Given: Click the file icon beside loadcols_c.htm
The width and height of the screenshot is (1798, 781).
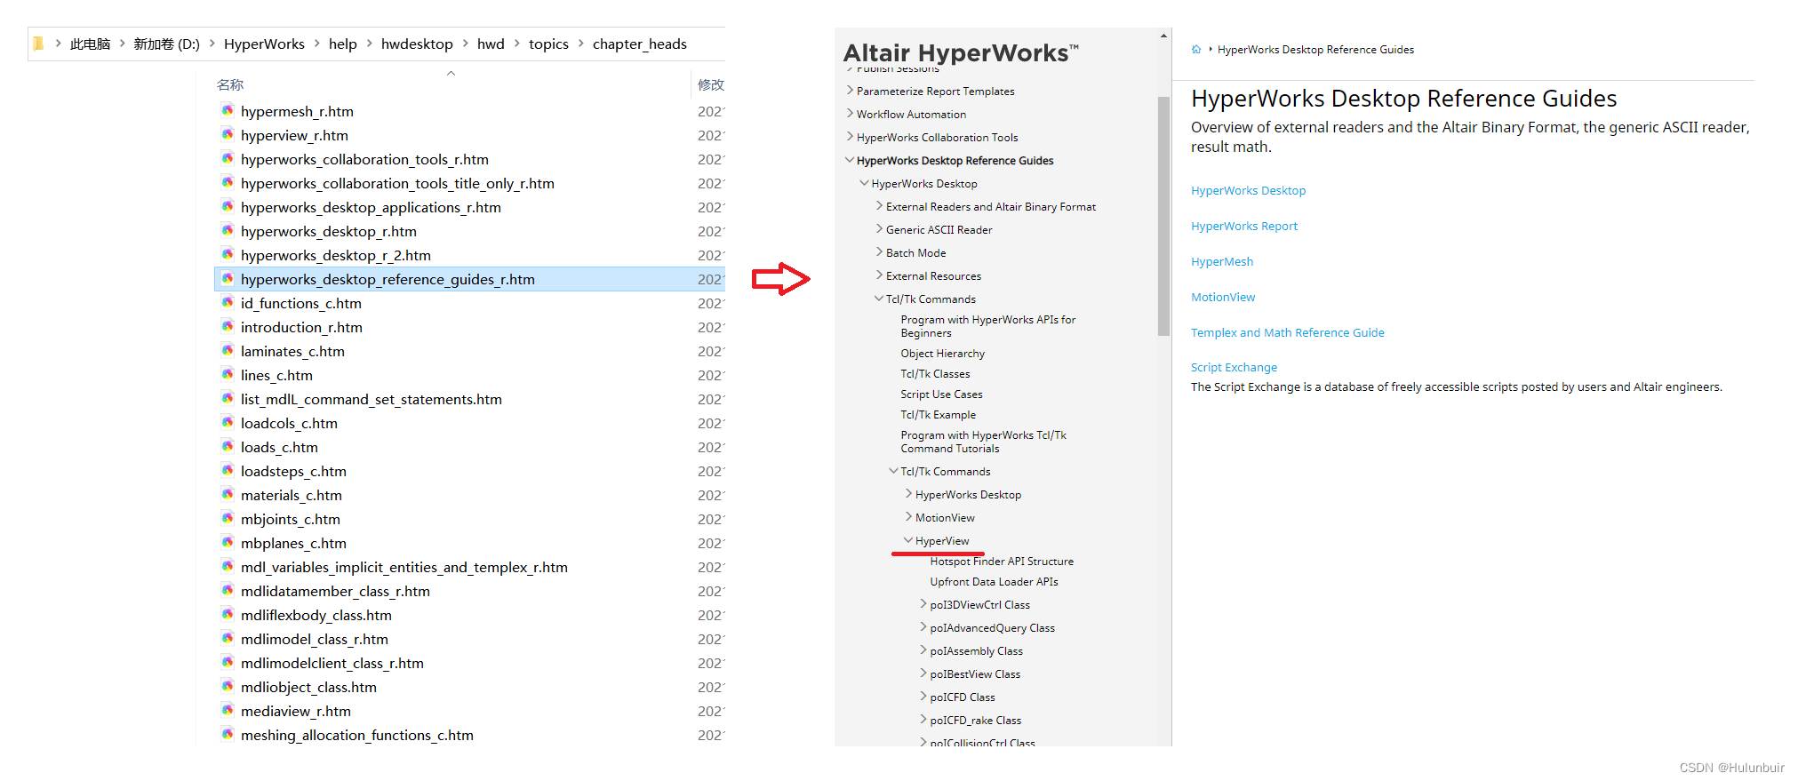Looking at the screenshot, I should click(228, 423).
